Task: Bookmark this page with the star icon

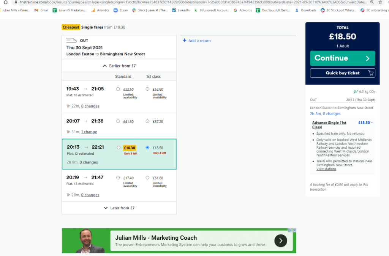Action: [380, 2]
